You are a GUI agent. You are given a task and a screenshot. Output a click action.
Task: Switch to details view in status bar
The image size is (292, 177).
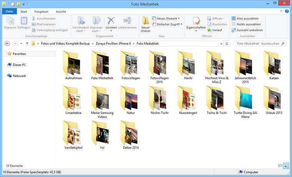[280, 165]
